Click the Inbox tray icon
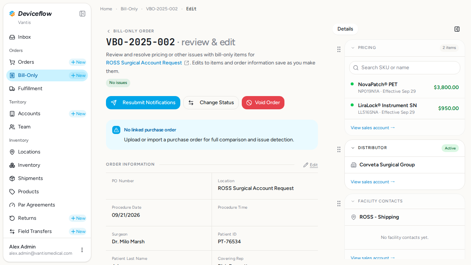The width and height of the screenshot is (471, 265). tap(12, 37)
